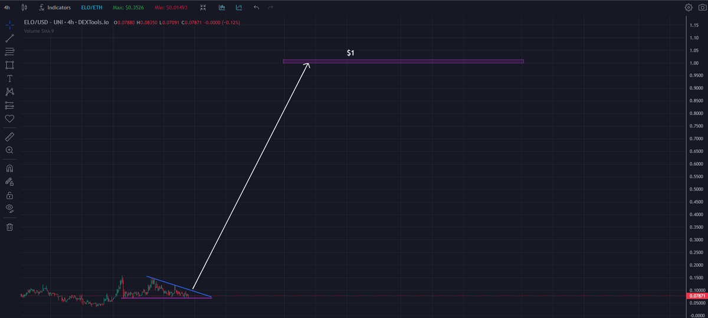Select the crosshair cursor tool
The width and height of the screenshot is (708, 318).
click(9, 25)
